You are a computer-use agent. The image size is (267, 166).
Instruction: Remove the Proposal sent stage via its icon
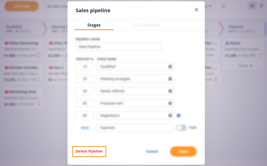click(170, 103)
